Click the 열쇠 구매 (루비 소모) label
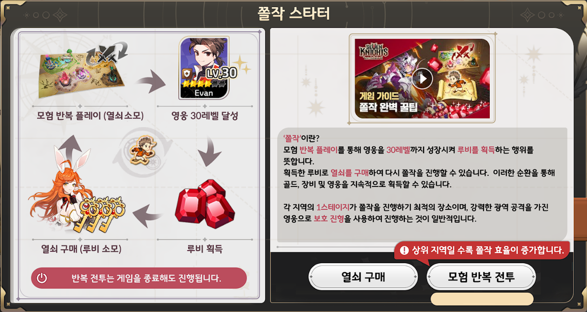 coord(81,248)
